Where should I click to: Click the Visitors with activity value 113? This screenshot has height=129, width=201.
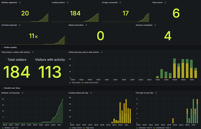coord(50,72)
